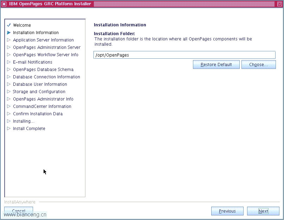Click the Installation Folder: label

(114, 34)
